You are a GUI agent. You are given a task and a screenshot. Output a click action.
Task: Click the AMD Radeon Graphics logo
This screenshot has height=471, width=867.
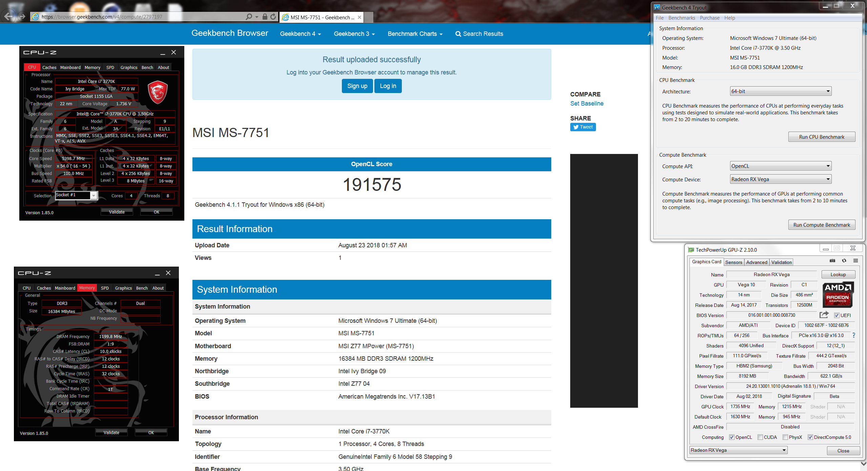tap(838, 294)
